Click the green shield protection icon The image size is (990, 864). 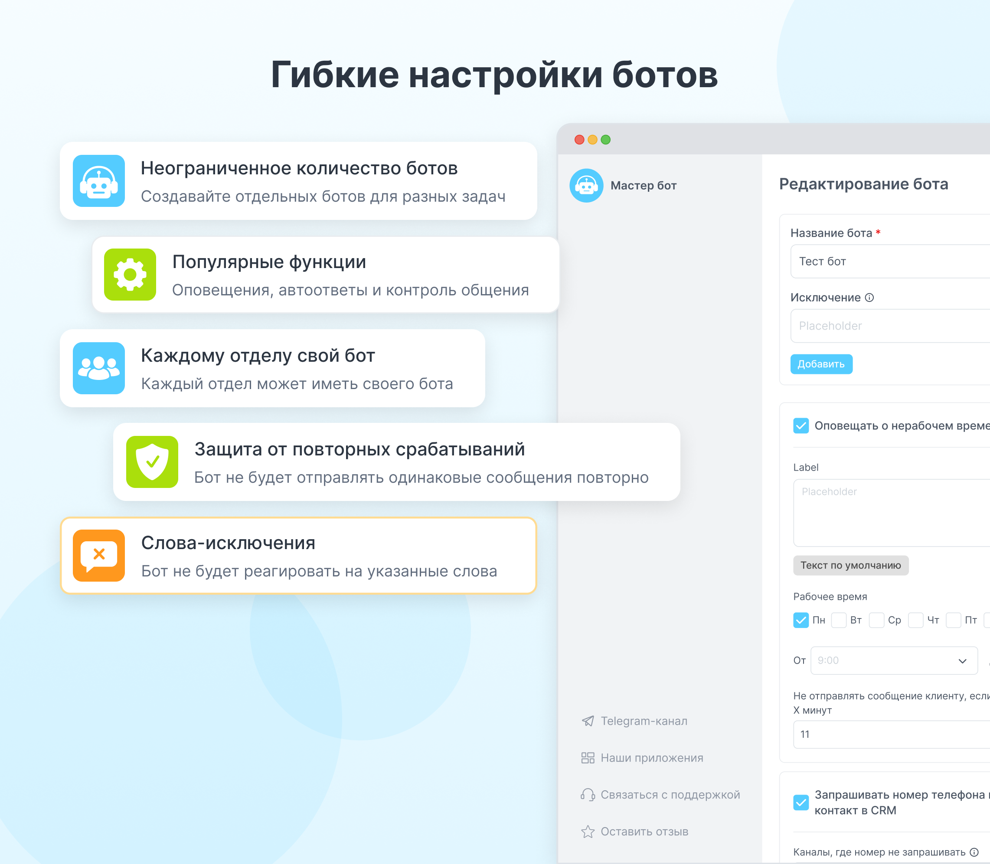coord(152,462)
